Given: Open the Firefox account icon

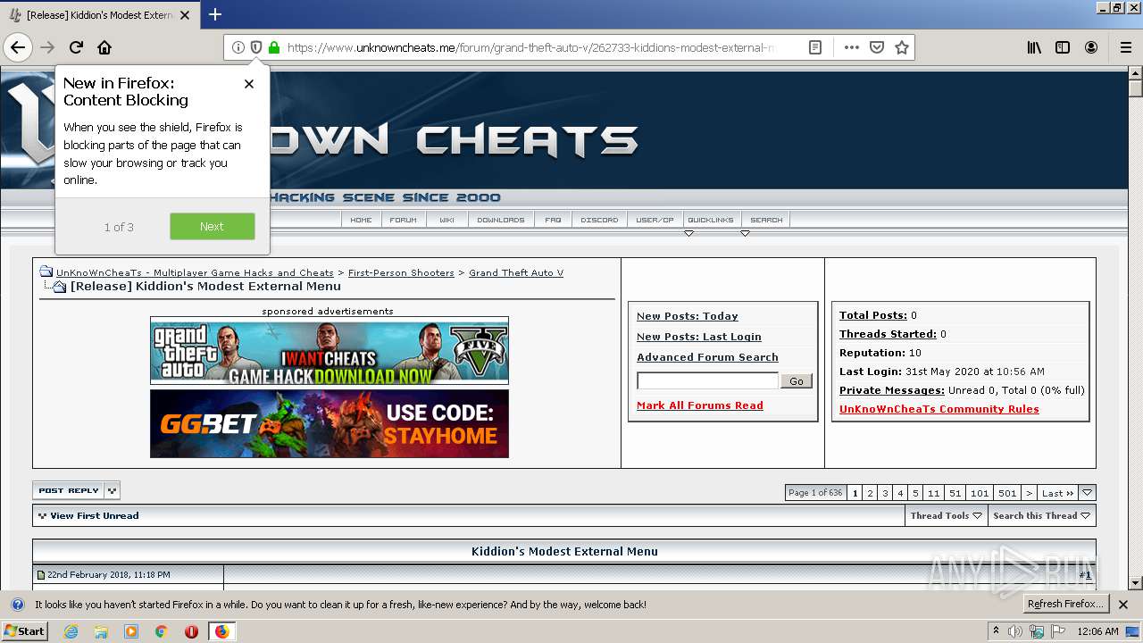Looking at the screenshot, I should click(1091, 47).
